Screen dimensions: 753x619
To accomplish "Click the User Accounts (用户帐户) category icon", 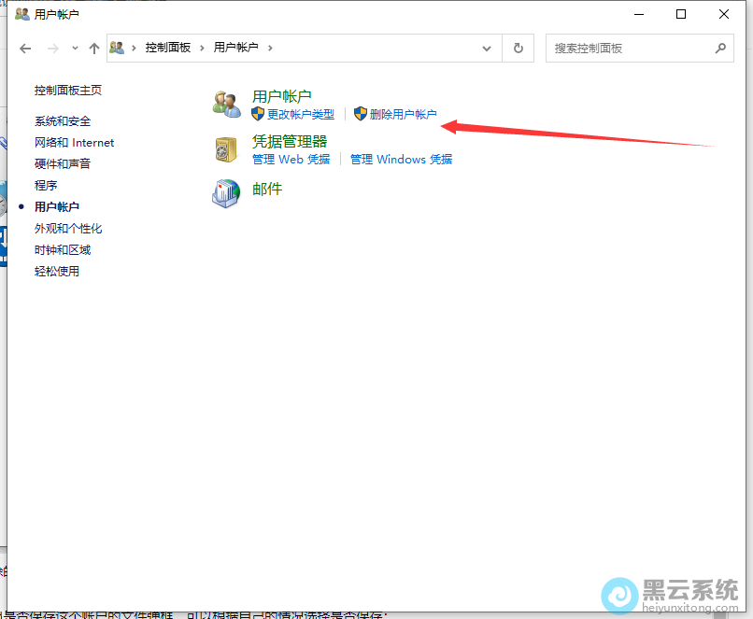I will (x=226, y=104).
